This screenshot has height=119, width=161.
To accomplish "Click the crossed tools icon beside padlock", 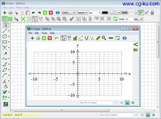I will click(x=147, y=13).
